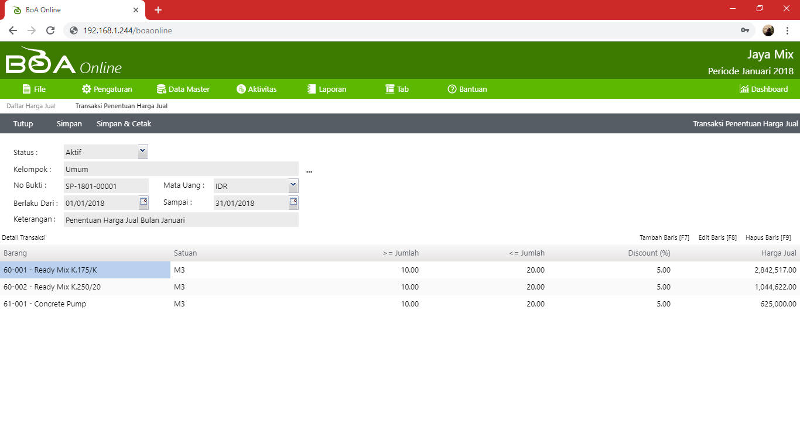The width and height of the screenshot is (800, 448).
Task: Open the Berlaku Dari calendar picker
Action: (x=143, y=202)
